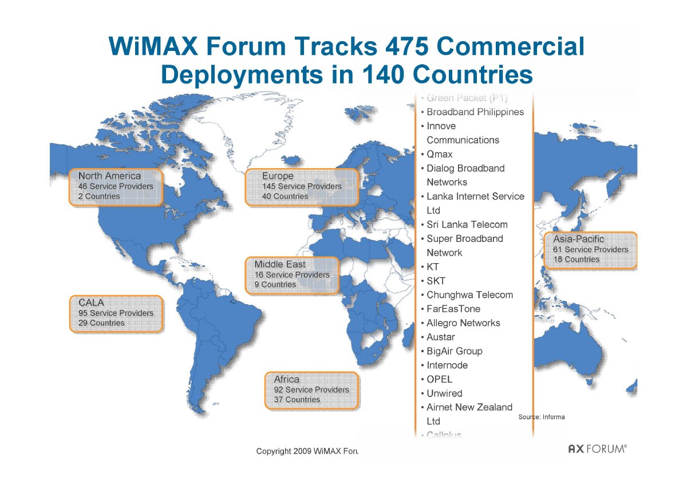Click the 'Copyright 2009 WiMAX' footer text
Image resolution: width=687 pixels, height=485 pixels.
[x=306, y=451]
